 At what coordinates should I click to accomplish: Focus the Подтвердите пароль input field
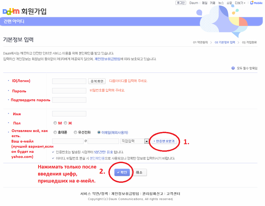coord(69,100)
